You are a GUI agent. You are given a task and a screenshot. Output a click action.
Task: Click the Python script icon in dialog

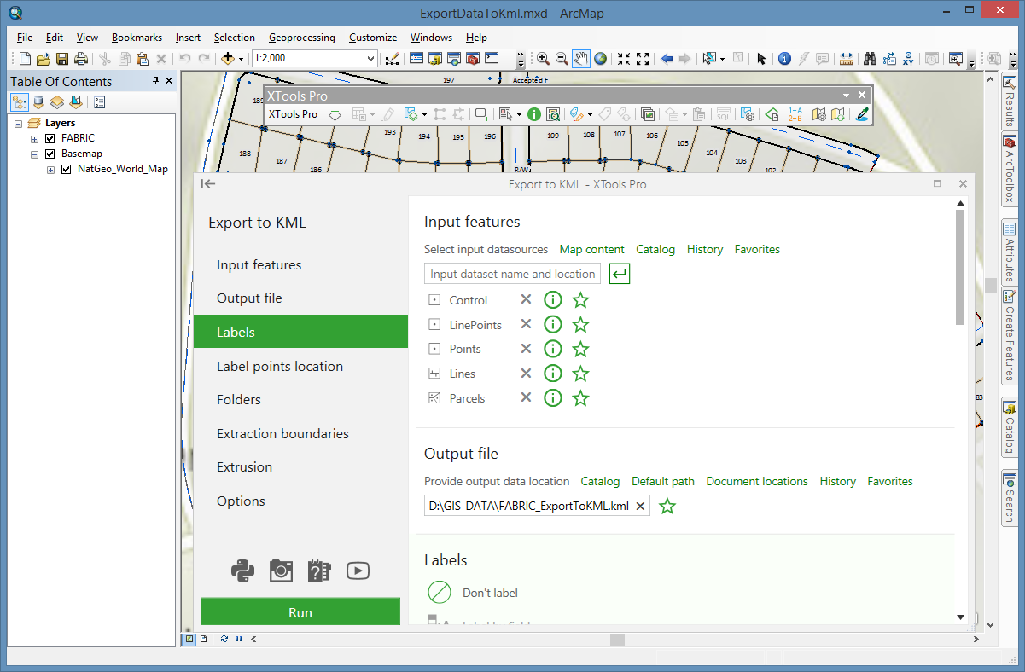click(x=243, y=571)
